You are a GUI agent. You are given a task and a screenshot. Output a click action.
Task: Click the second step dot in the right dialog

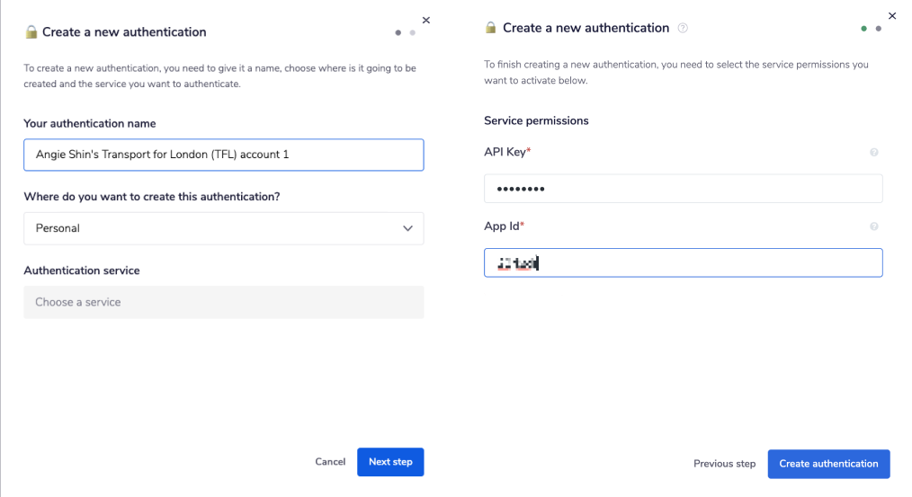[x=879, y=29]
